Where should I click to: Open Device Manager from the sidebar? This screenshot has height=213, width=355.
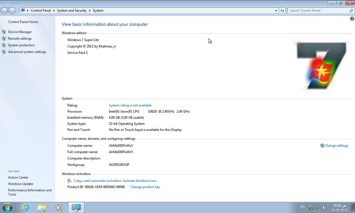point(20,32)
